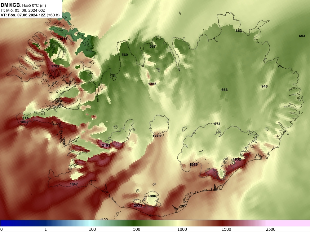Click the map value 946

(x=264, y=86)
